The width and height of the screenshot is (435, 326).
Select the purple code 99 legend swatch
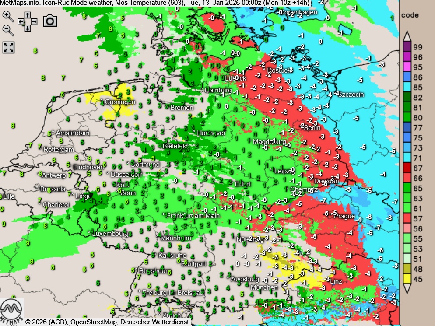[x=407, y=47]
